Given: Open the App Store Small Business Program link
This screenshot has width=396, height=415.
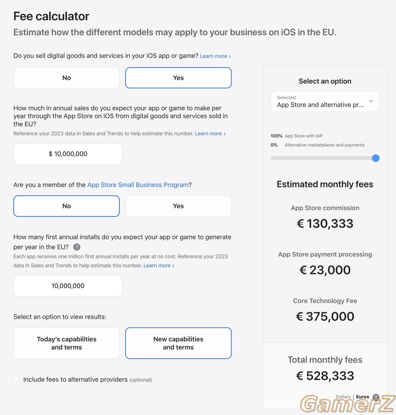Looking at the screenshot, I should (x=138, y=185).
